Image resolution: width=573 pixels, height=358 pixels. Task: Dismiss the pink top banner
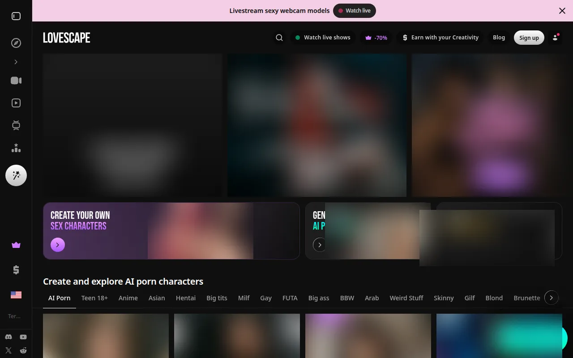click(562, 11)
